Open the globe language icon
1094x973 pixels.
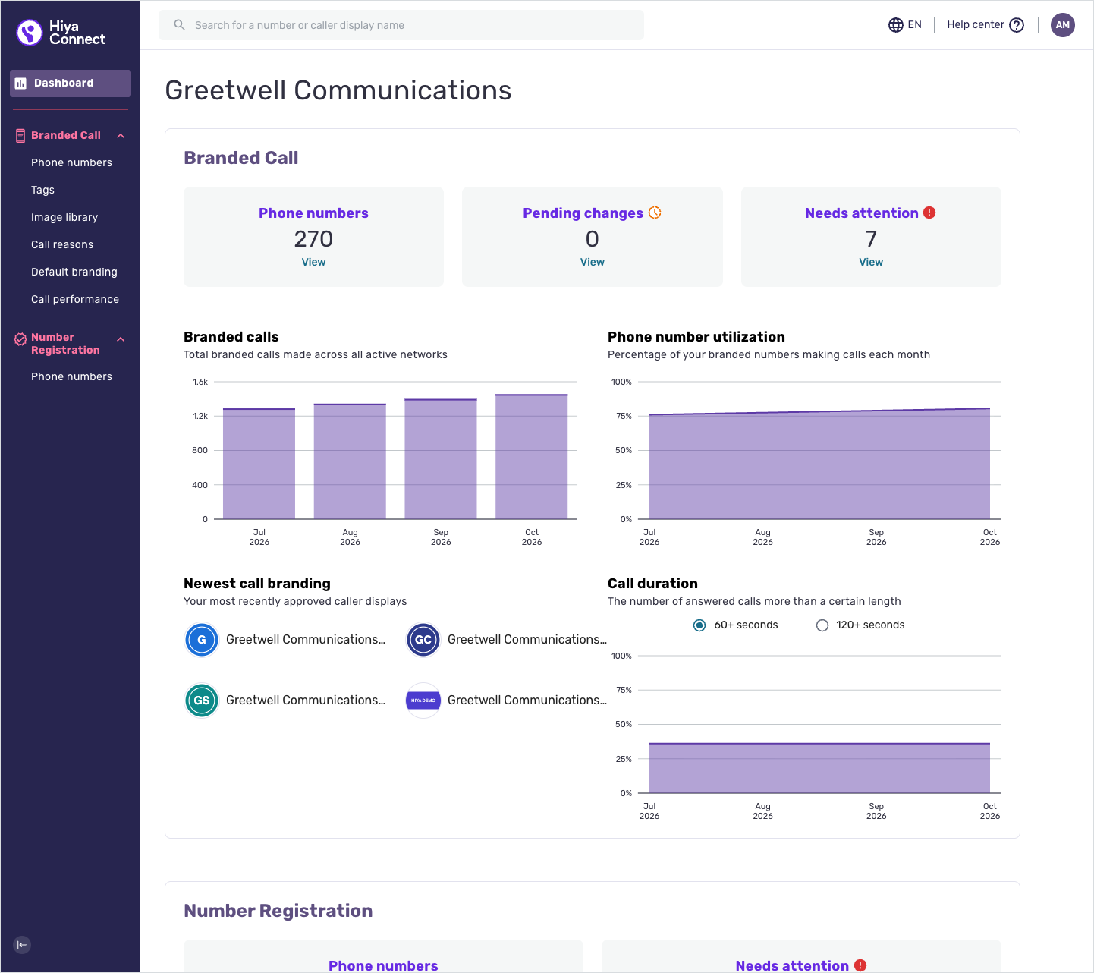point(896,25)
